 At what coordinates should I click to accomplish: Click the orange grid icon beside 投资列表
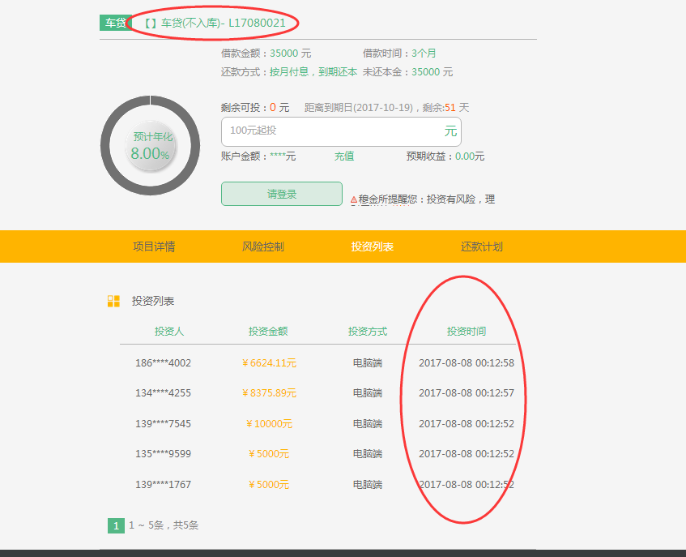coord(113,302)
